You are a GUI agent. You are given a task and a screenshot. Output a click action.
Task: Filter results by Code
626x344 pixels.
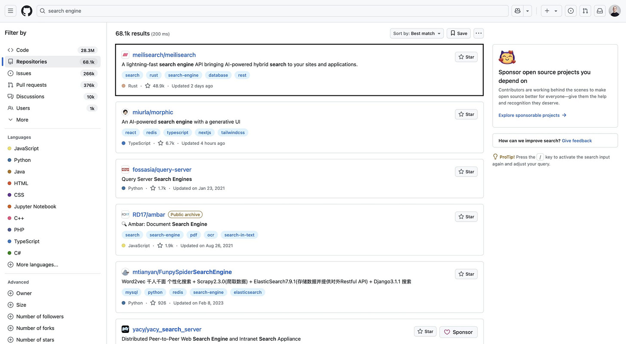point(52,50)
